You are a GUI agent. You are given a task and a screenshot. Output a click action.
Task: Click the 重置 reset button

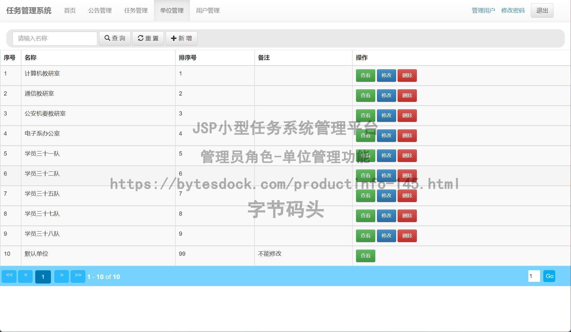[148, 38]
